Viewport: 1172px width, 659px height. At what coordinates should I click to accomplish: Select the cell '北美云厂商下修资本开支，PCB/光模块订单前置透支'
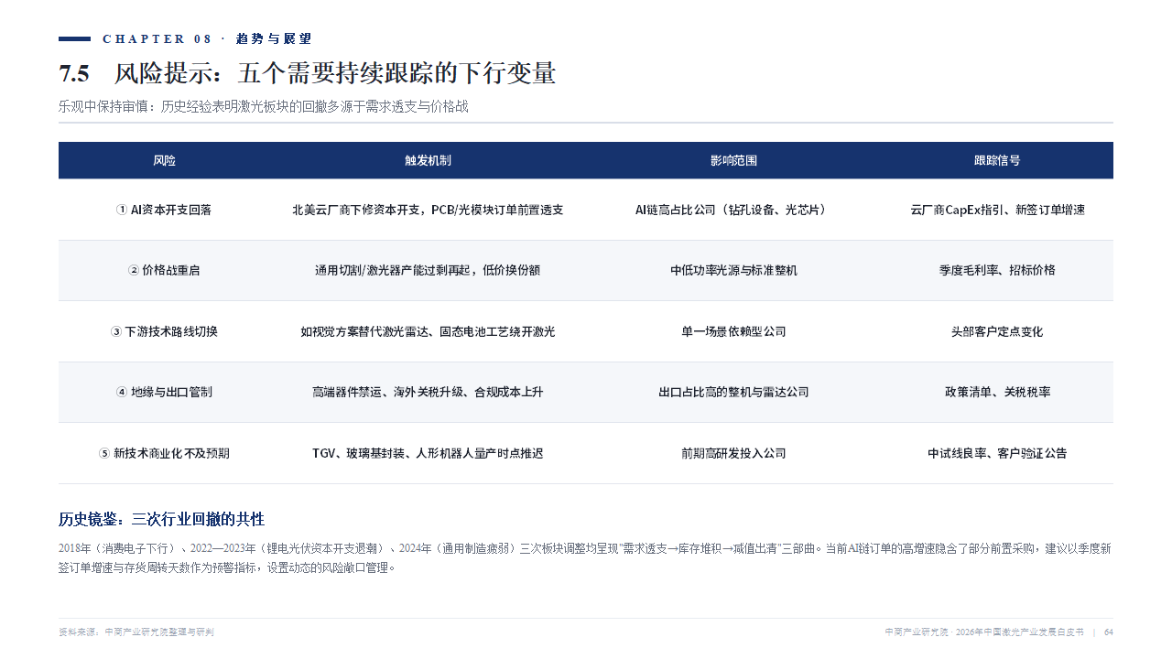click(428, 210)
